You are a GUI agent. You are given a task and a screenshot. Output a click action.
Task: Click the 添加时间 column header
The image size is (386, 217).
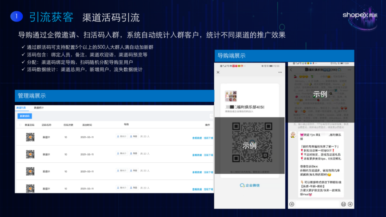click(x=87, y=125)
